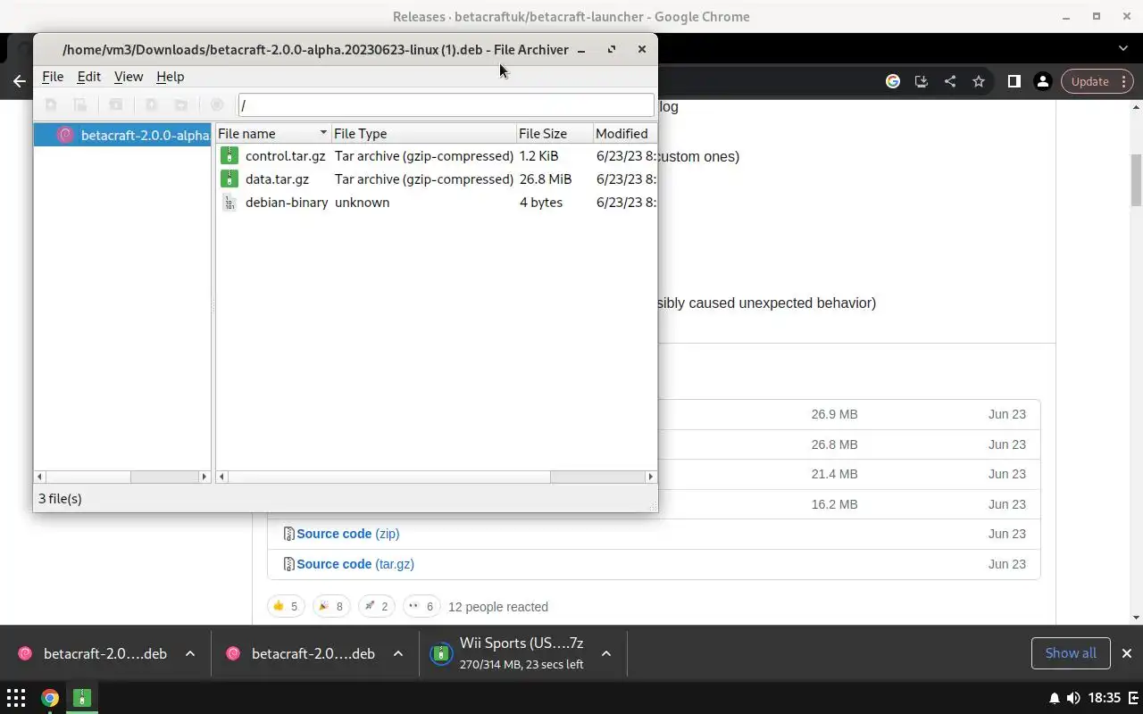Close the Chrome downloads shelf
The width and height of the screenshot is (1143, 714).
click(x=1127, y=653)
